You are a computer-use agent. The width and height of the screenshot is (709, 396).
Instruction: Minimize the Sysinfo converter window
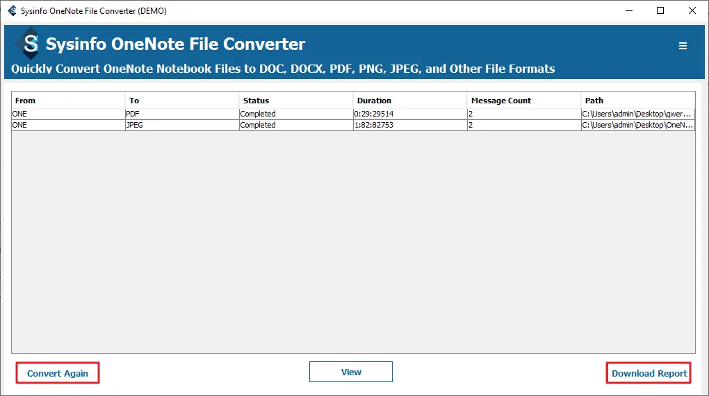(x=629, y=10)
